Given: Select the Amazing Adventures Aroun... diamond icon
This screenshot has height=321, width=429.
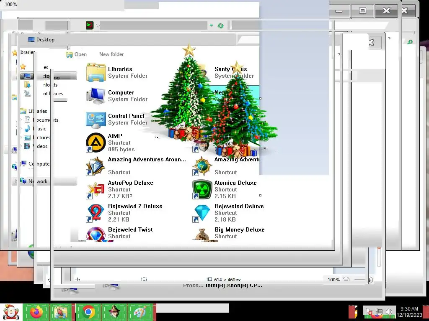Looking at the screenshot, I should pos(96,166).
